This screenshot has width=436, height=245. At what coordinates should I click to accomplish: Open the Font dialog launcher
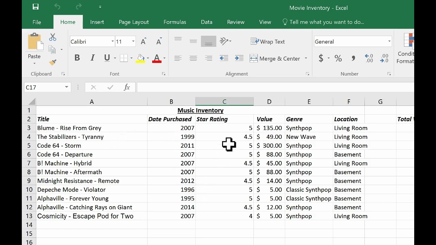click(x=163, y=74)
